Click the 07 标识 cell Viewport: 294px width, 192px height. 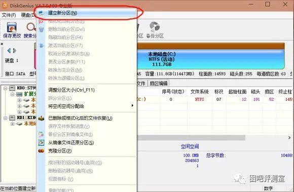218,99
